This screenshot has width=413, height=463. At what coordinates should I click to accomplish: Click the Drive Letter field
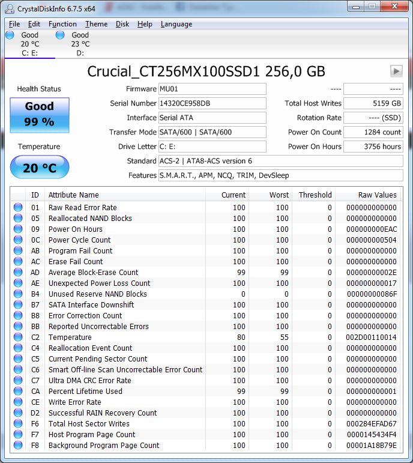(213, 147)
